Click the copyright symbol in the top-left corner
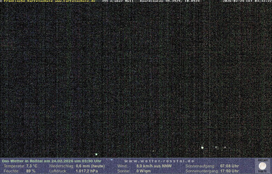 [x=1, y=1]
